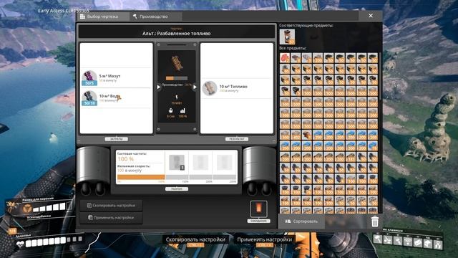Click the Все предметы heading
Image resolution: width=458 pixels, height=258 pixels.
click(293, 48)
